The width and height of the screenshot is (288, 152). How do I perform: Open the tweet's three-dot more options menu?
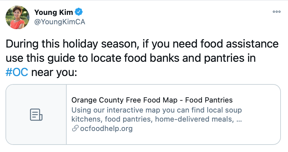(277, 12)
